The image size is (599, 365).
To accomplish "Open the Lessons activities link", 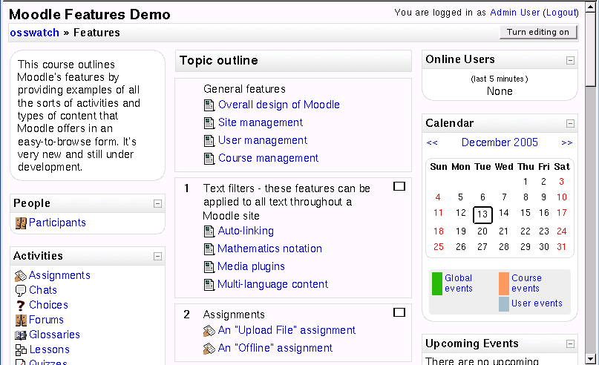I will (x=50, y=349).
